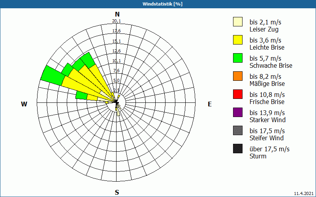This screenshot has width=316, height=197.
Task: Click the 'E' compass label
Action: pyautogui.click(x=210, y=104)
